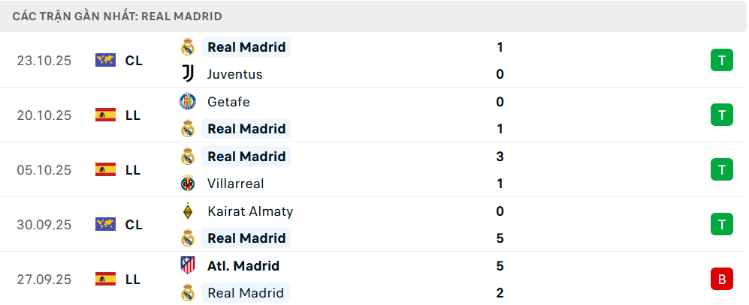Screen dimensions: 749x305
Task: Select the Villarreal team name
Action: 235,184
